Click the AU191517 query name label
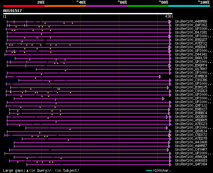 click(x=13, y=11)
